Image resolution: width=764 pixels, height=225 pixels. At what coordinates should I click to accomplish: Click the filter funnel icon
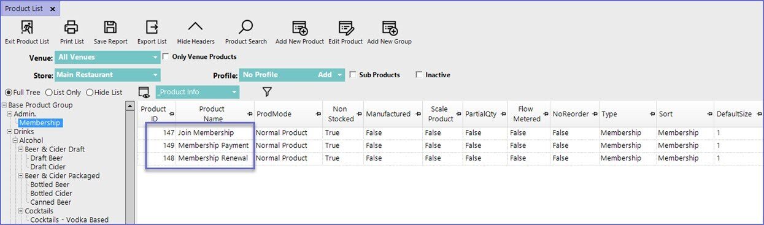point(266,92)
